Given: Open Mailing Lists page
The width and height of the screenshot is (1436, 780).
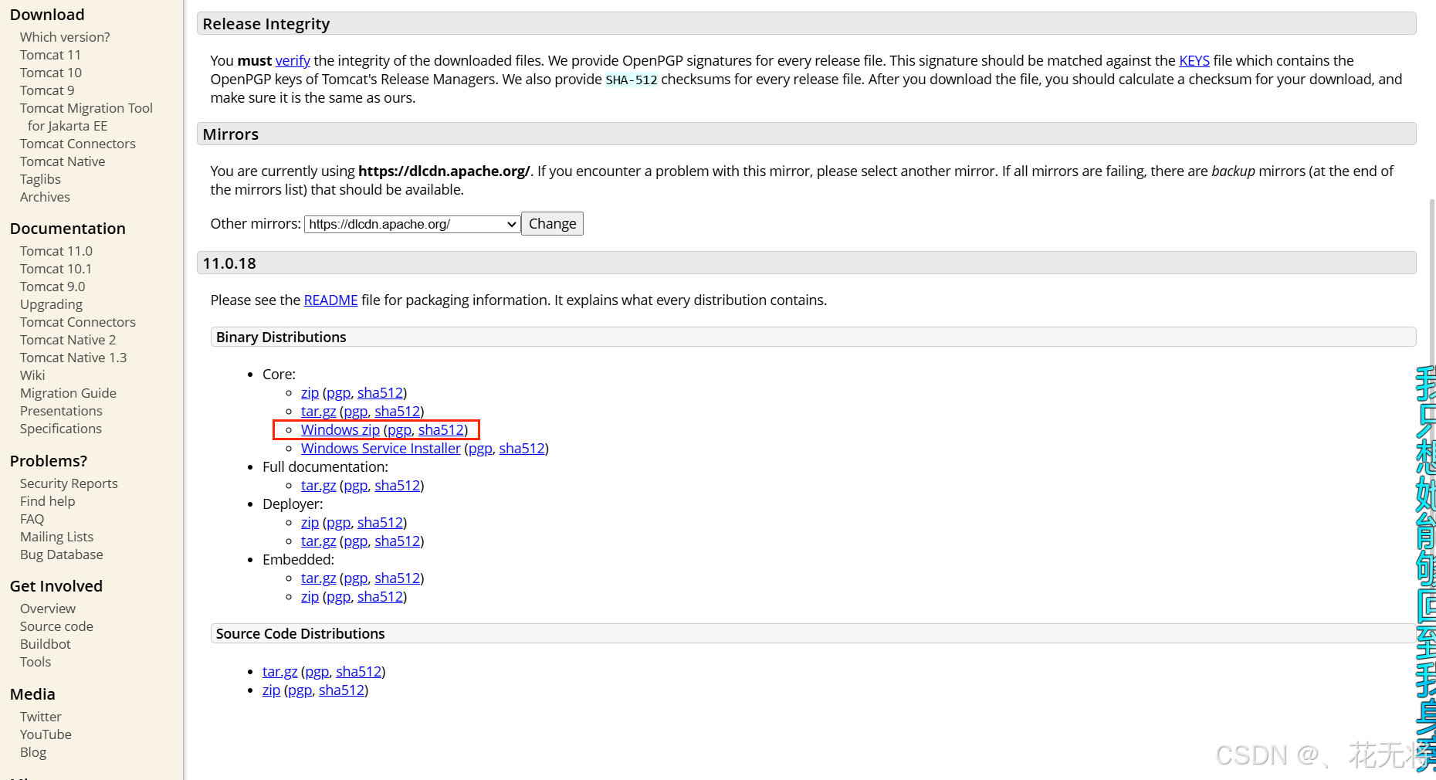Looking at the screenshot, I should [56, 537].
